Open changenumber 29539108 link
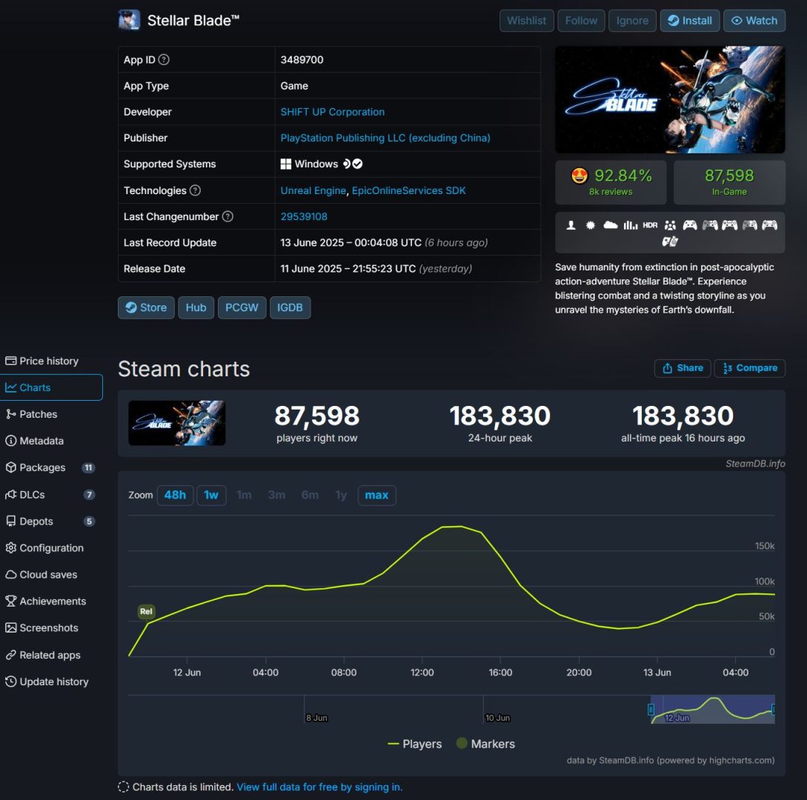The image size is (807, 800). (x=304, y=216)
